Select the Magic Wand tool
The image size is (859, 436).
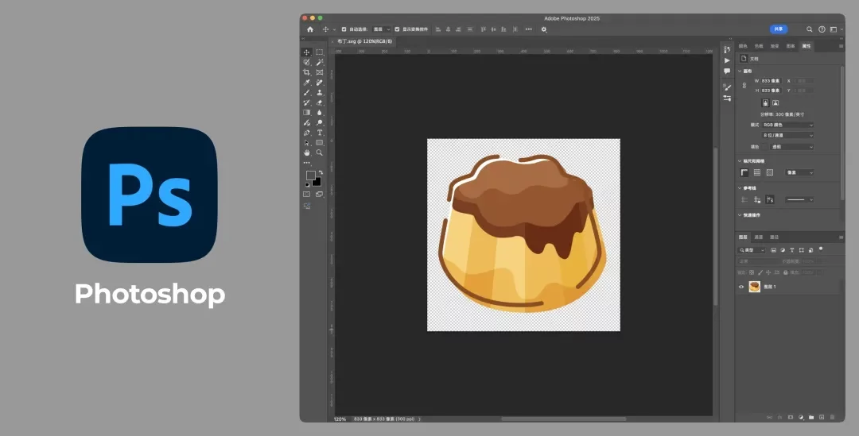[x=320, y=62]
